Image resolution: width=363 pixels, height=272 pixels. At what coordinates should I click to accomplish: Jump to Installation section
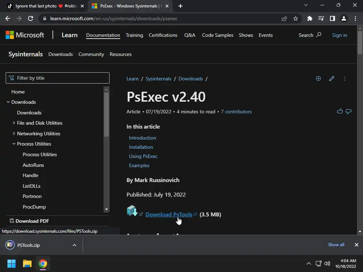pyautogui.click(x=141, y=147)
